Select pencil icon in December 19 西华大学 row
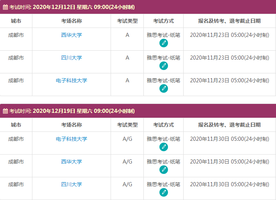 click(x=163, y=170)
